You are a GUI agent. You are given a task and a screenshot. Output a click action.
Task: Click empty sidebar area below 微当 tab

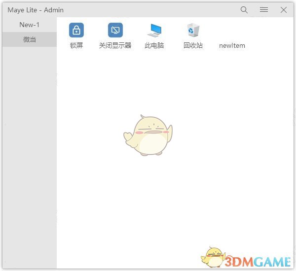(x=30, y=148)
